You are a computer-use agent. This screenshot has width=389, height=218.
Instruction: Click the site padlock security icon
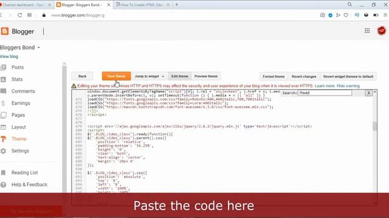point(44,15)
